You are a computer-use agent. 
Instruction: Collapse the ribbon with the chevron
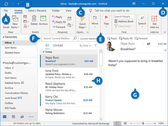(165, 32)
